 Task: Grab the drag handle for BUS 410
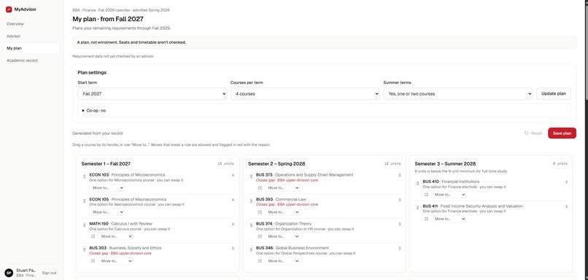418,184
